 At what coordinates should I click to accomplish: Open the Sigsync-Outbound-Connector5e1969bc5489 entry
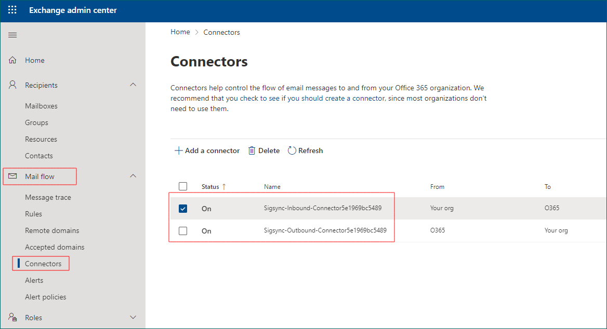pyautogui.click(x=325, y=230)
